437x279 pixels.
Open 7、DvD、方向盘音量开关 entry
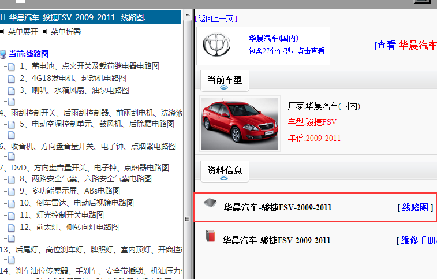pos(84,168)
